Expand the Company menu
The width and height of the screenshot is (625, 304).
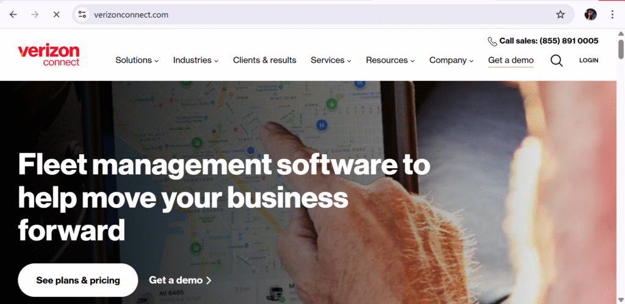[x=451, y=60]
